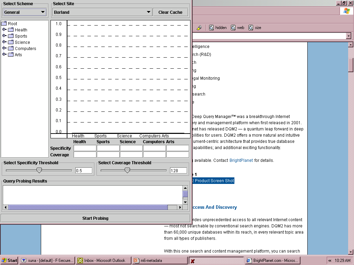The height and width of the screenshot is (265, 354).
Task: Click the Coverage Threshold slider handle
Action: 127,170
